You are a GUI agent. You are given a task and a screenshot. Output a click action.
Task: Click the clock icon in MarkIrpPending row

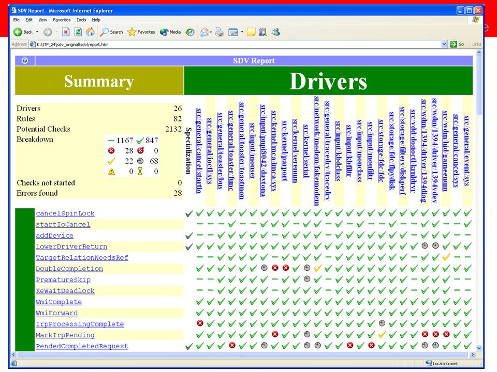click(307, 334)
